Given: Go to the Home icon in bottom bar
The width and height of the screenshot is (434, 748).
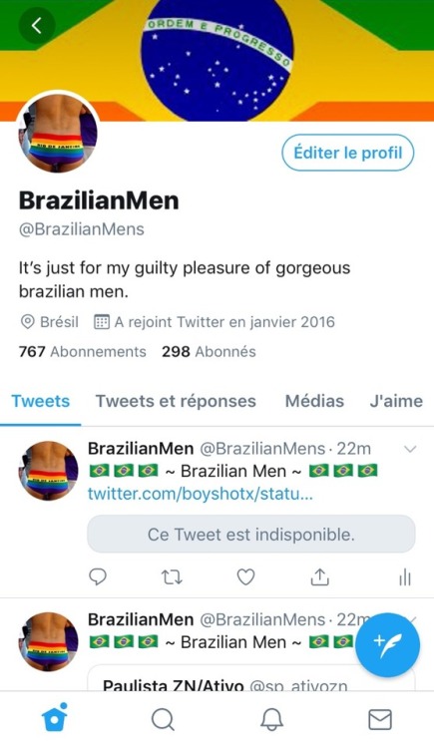Looking at the screenshot, I should 55,717.
